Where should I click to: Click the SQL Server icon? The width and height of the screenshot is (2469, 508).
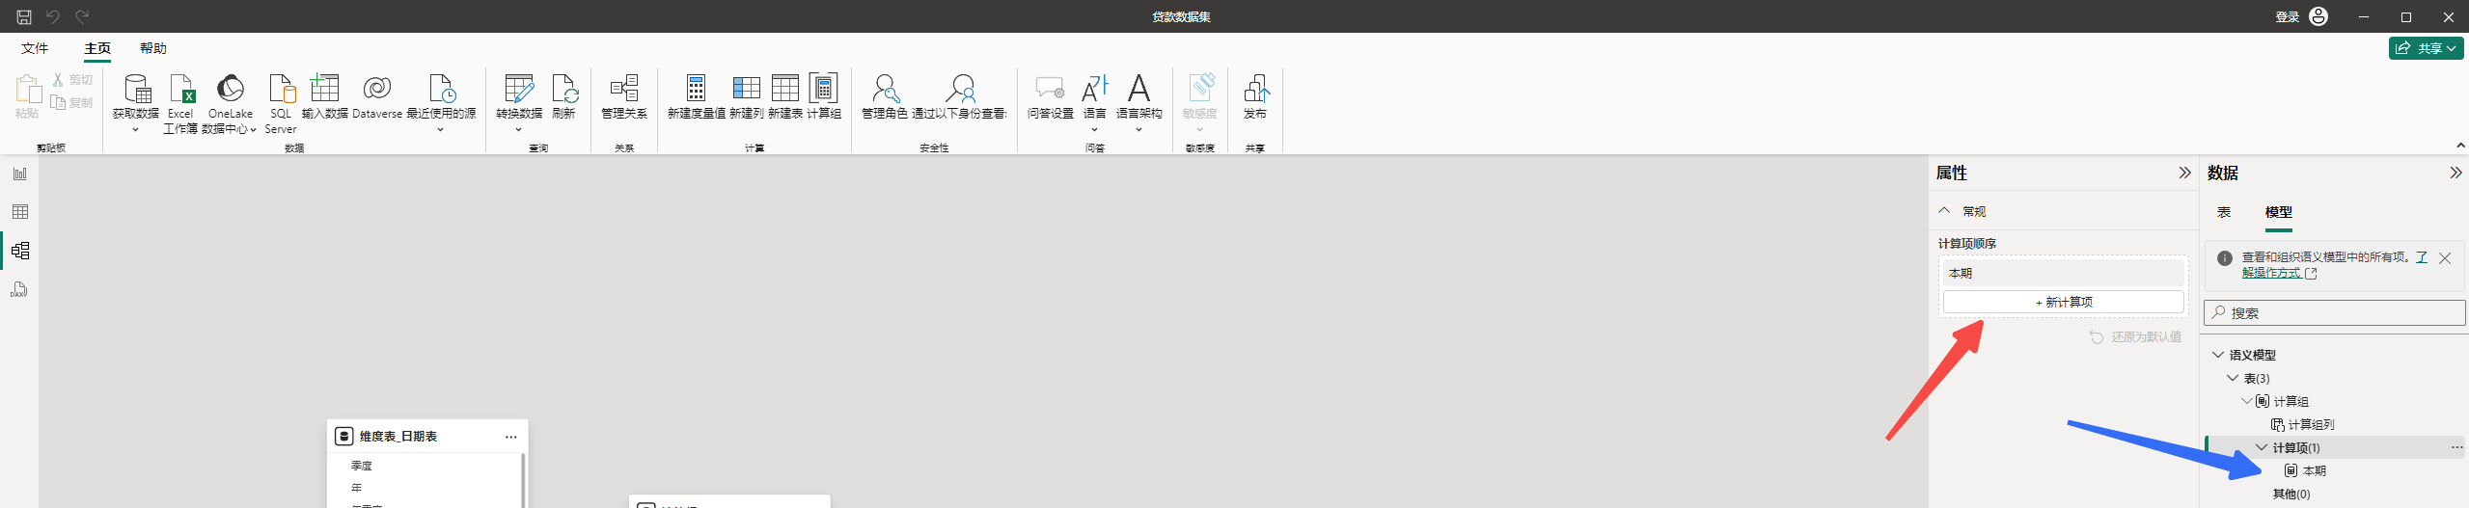[x=281, y=90]
